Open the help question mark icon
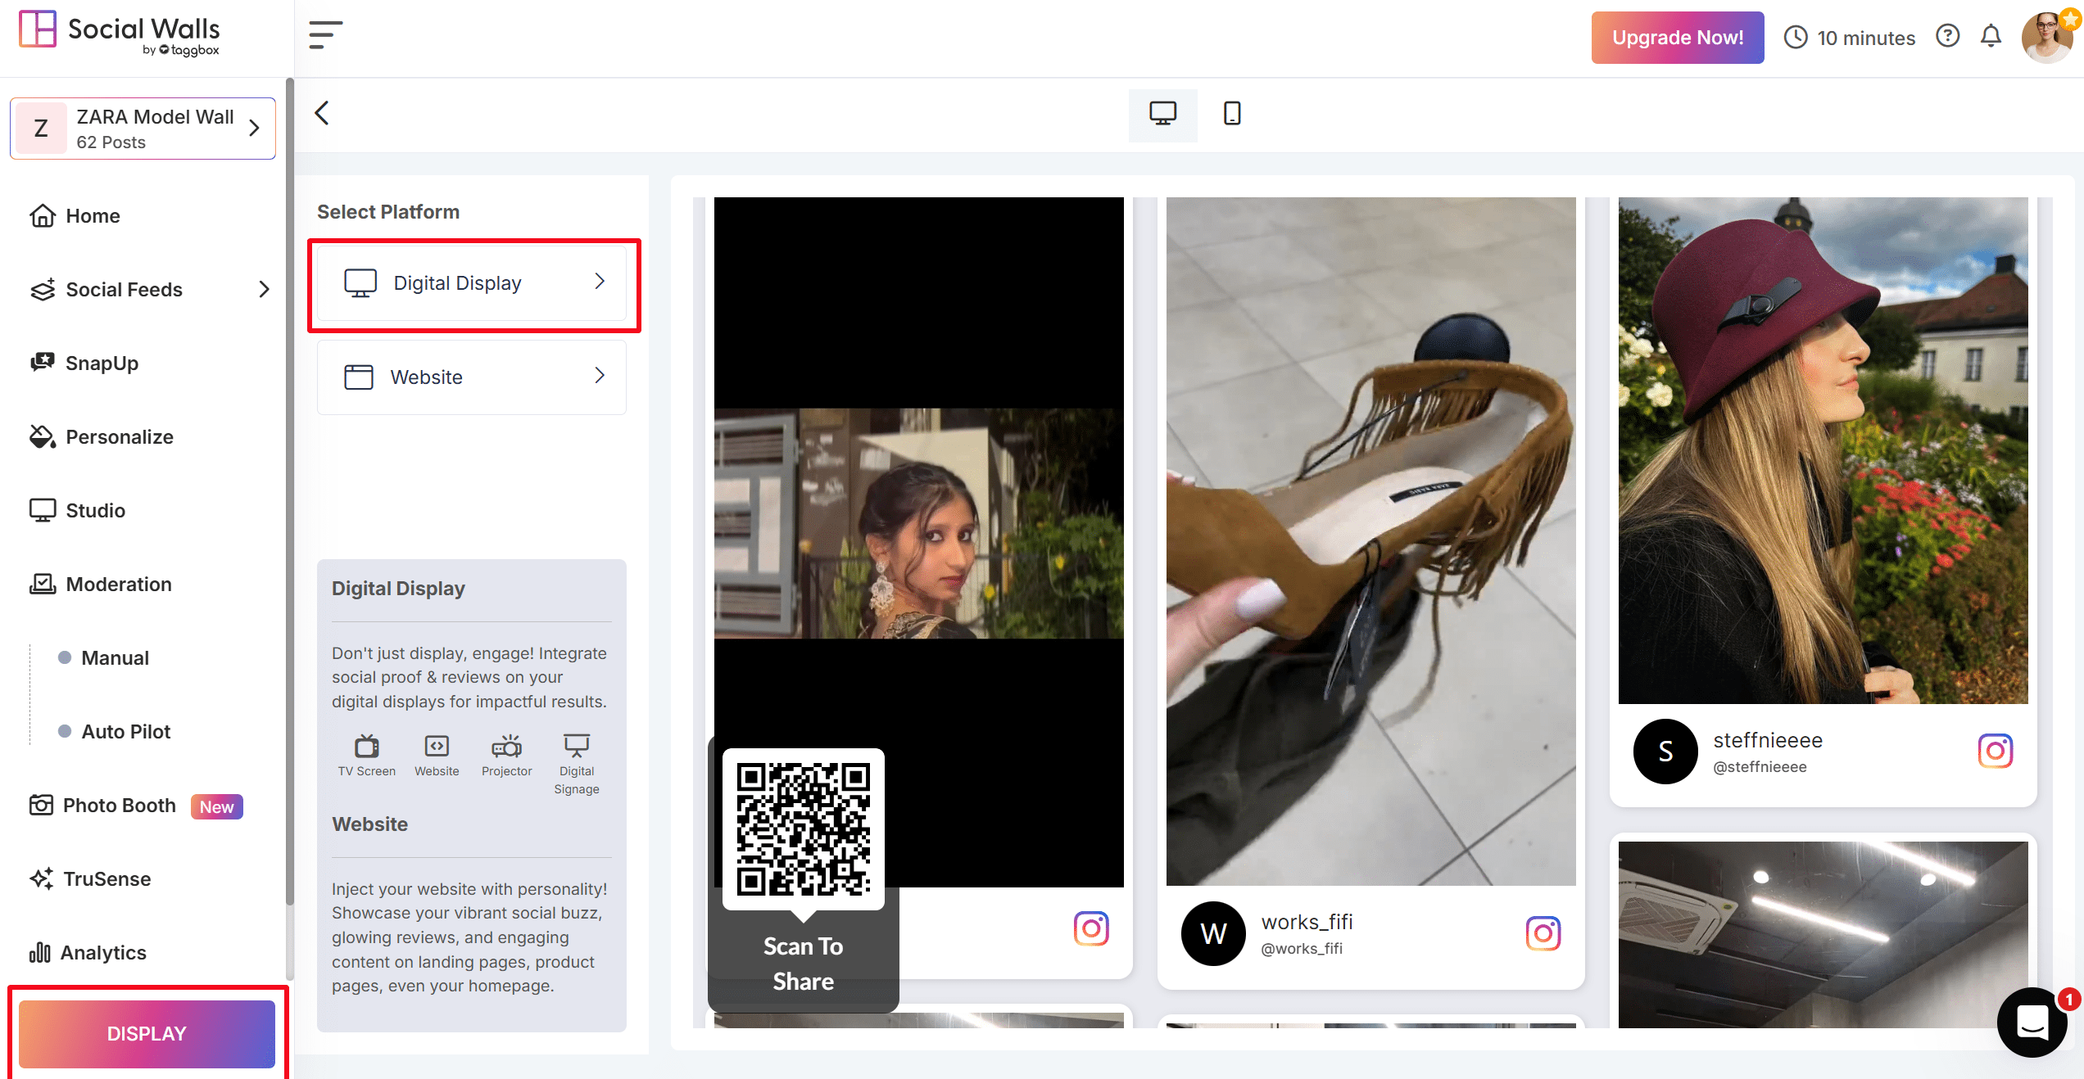This screenshot has height=1079, width=2084. click(x=1947, y=36)
